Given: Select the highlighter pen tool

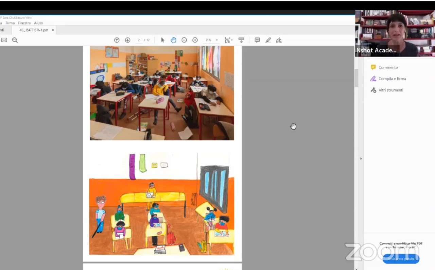Looking at the screenshot, I should coord(268,40).
